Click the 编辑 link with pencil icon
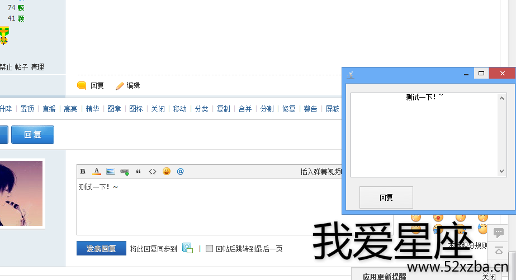The image size is (516, 280). [x=128, y=85]
